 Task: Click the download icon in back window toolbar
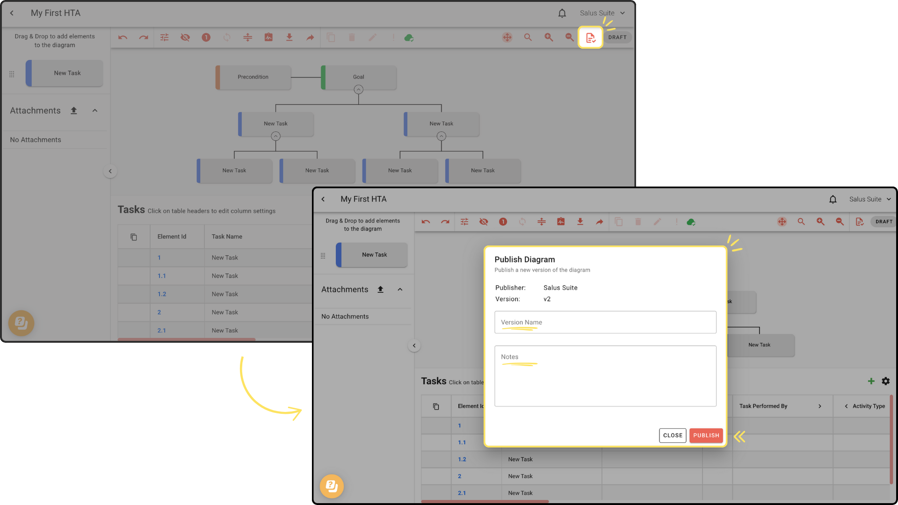(289, 37)
